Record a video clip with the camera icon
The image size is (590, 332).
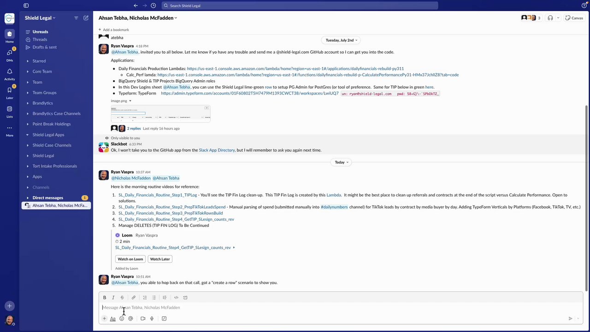click(143, 319)
